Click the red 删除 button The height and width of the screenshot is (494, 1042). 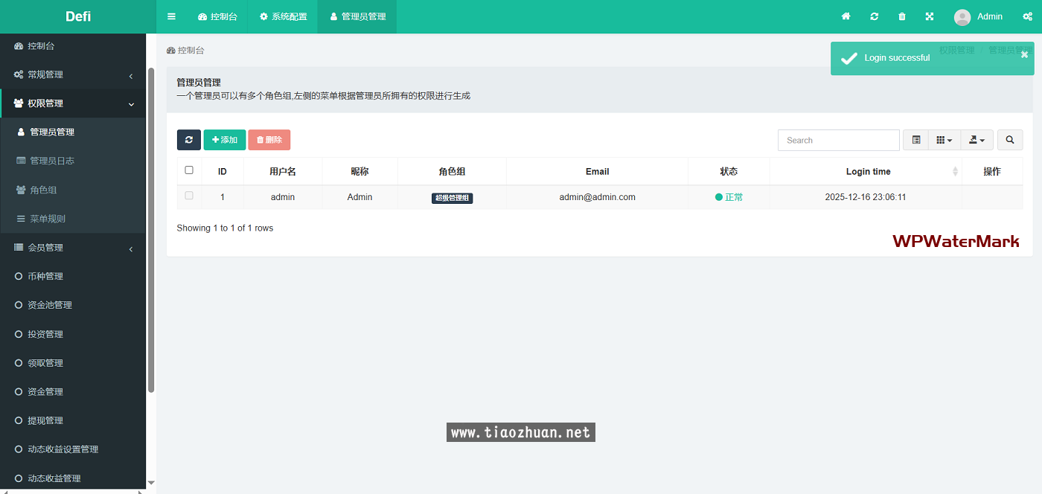click(x=269, y=140)
